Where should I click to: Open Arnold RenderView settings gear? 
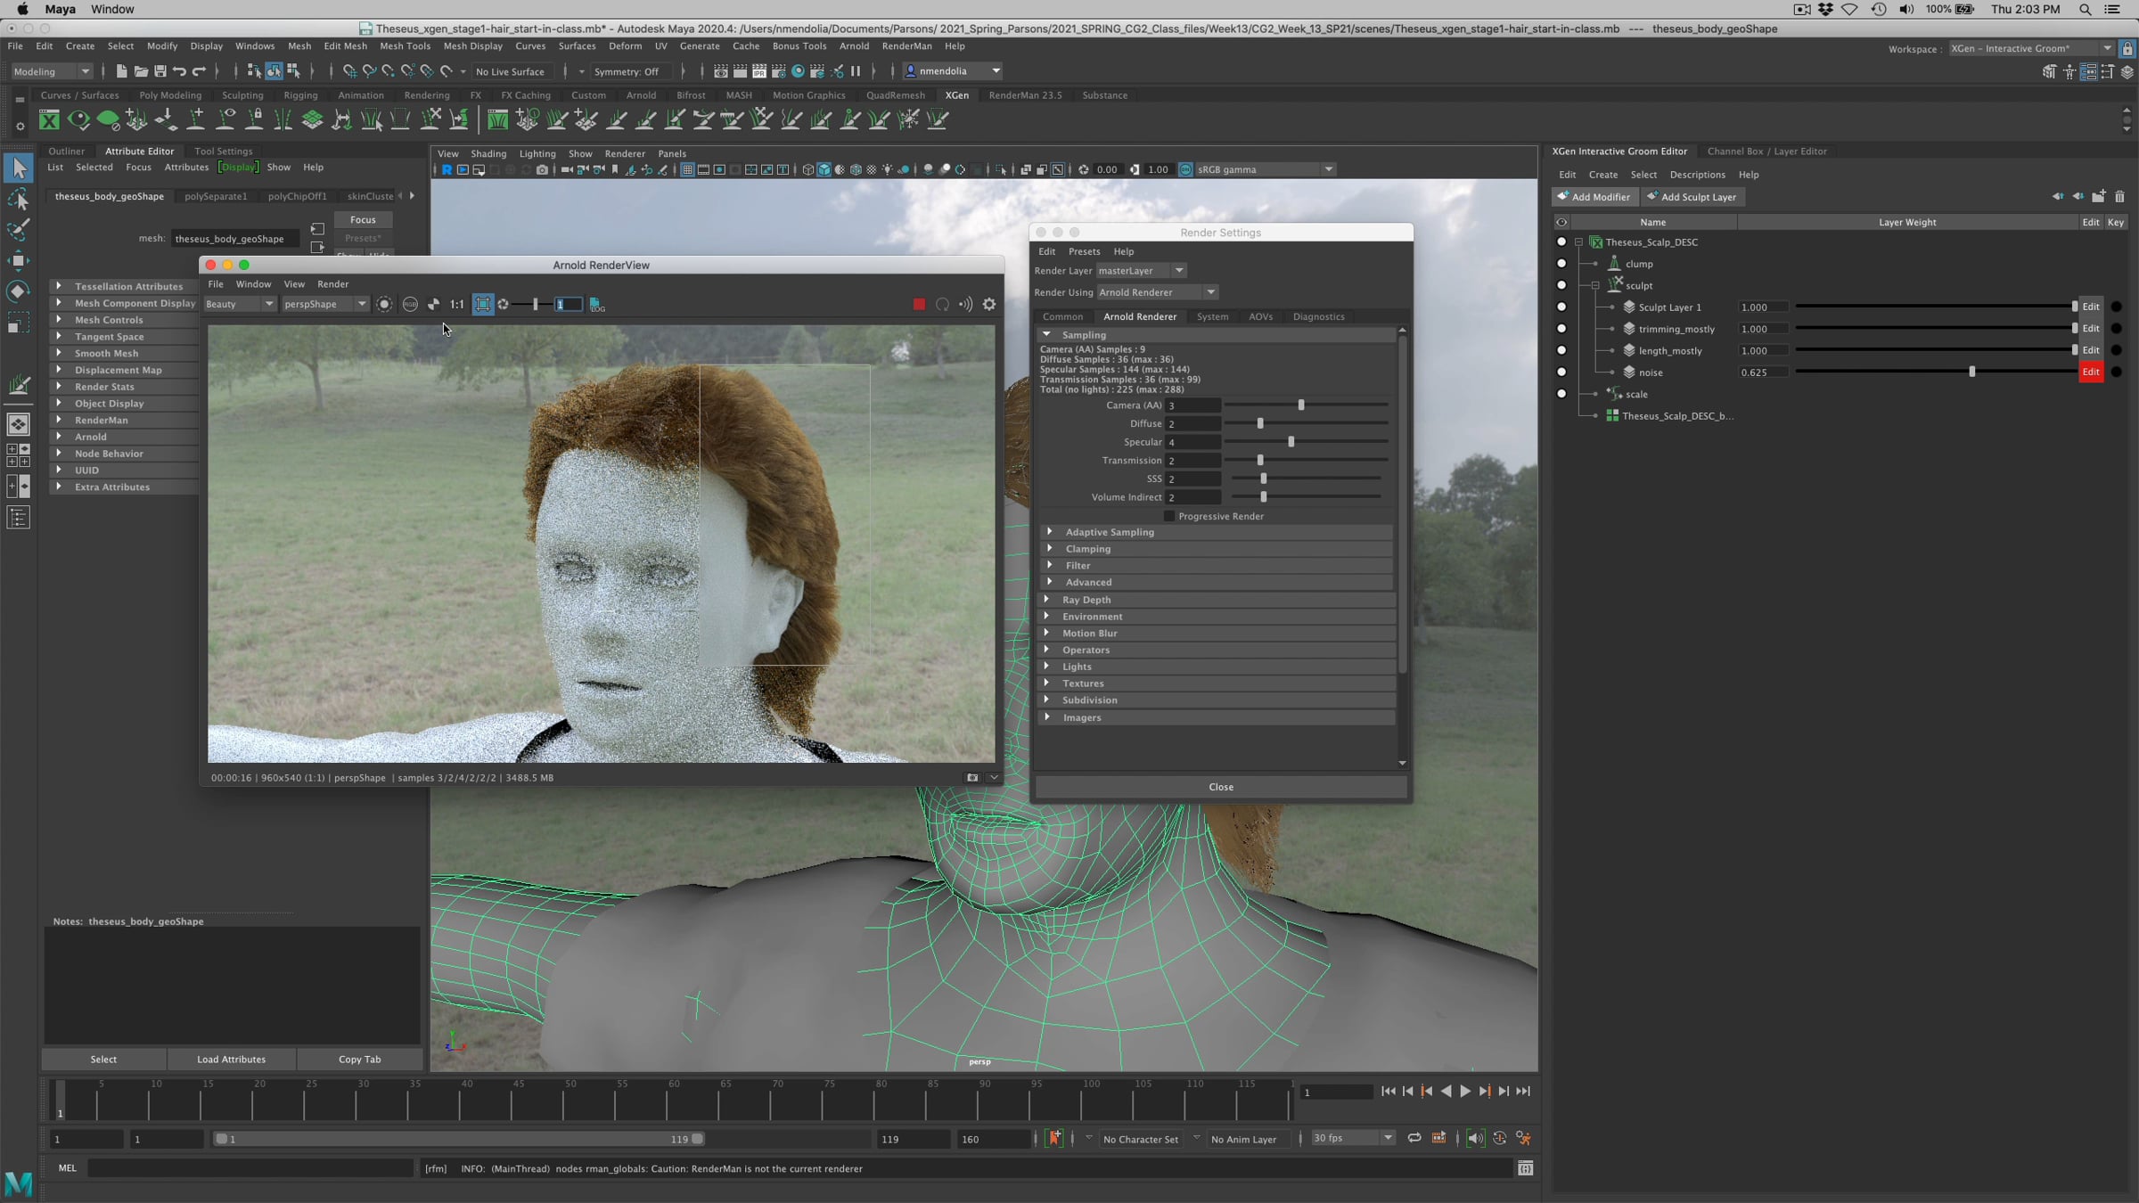(x=989, y=305)
